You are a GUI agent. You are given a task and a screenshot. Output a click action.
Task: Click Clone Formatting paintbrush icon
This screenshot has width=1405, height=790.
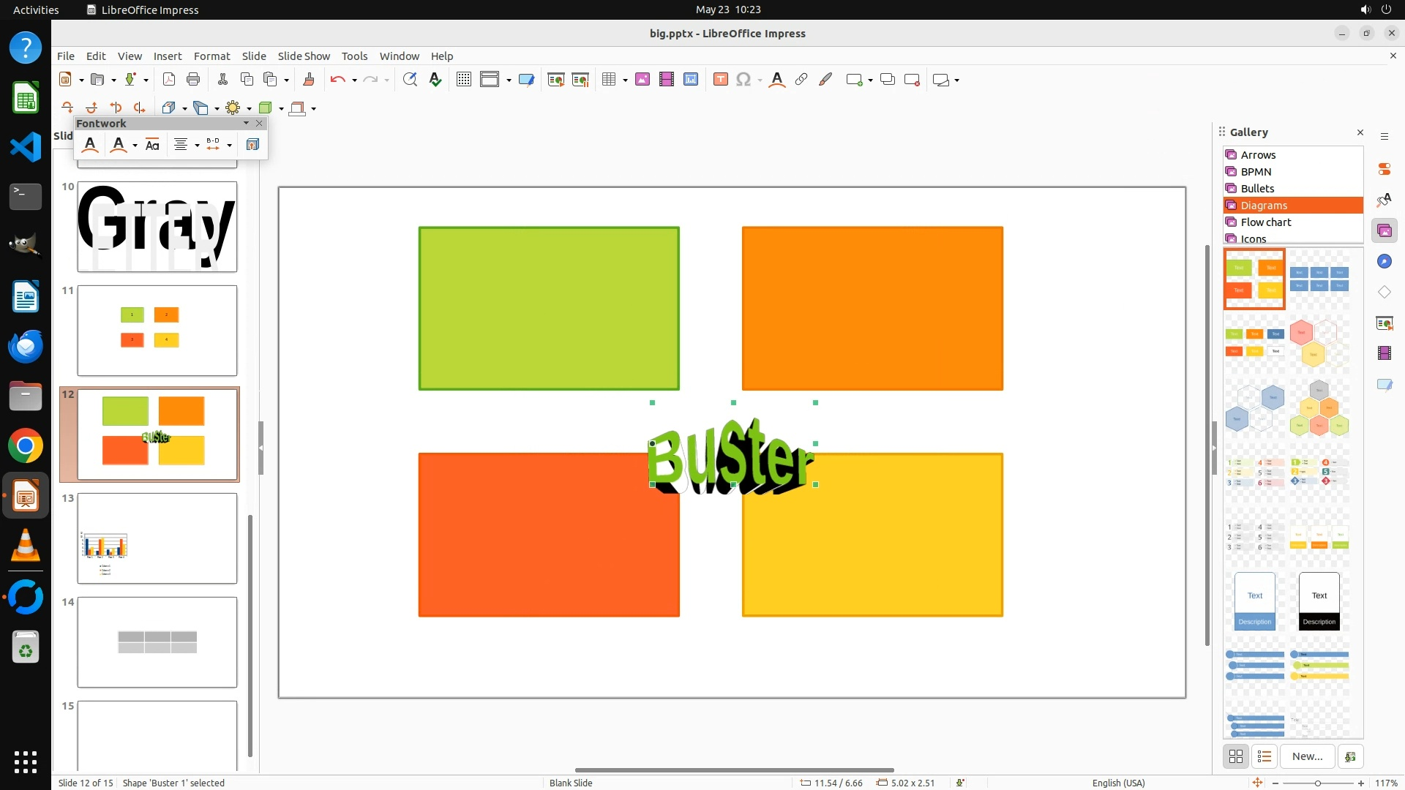[x=308, y=80]
